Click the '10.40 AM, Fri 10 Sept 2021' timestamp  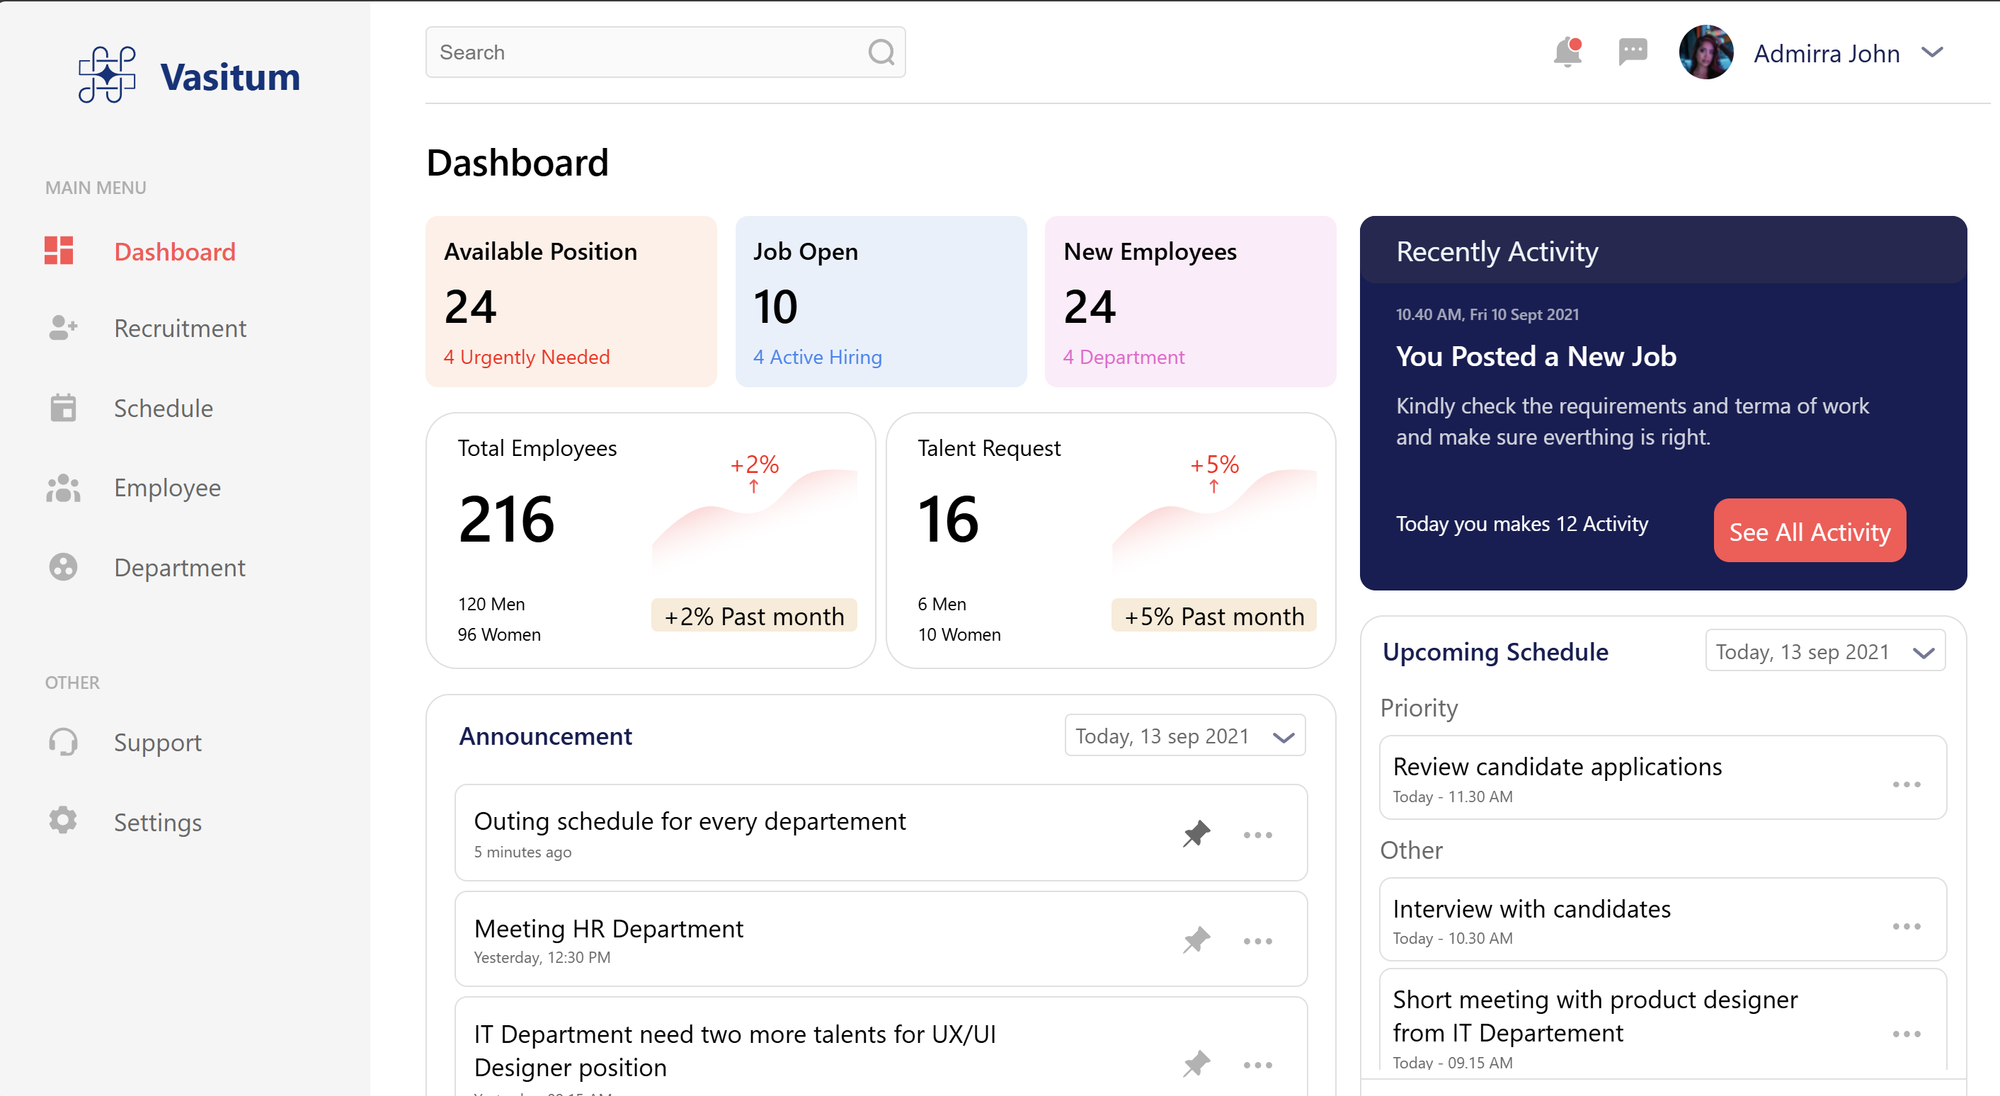click(x=1487, y=314)
